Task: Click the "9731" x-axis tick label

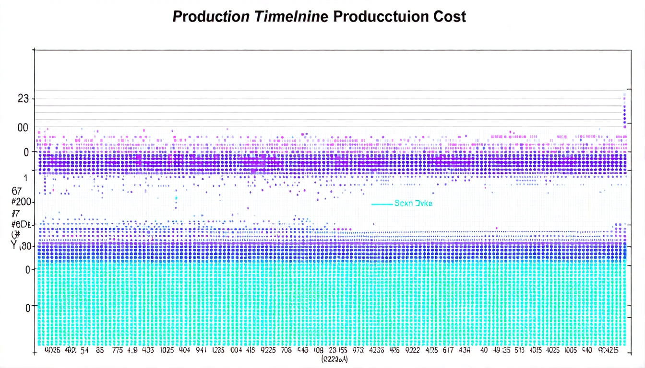Action: point(358,350)
